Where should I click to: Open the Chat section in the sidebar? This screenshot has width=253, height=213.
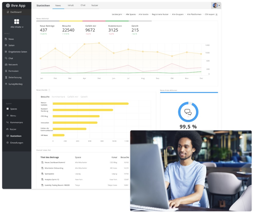tap(10, 58)
